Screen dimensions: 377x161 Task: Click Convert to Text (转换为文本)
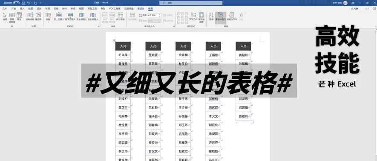pos(232,16)
